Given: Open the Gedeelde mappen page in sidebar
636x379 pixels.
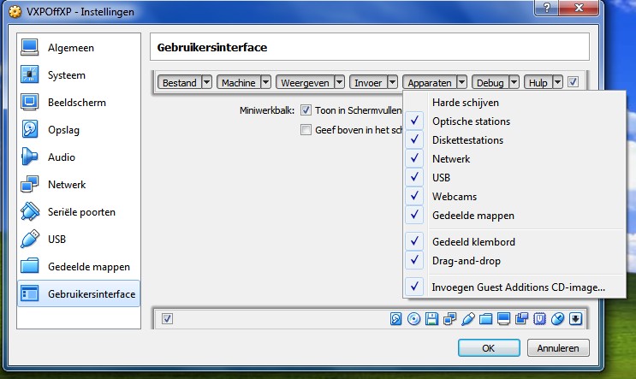Looking at the screenshot, I should point(79,267).
